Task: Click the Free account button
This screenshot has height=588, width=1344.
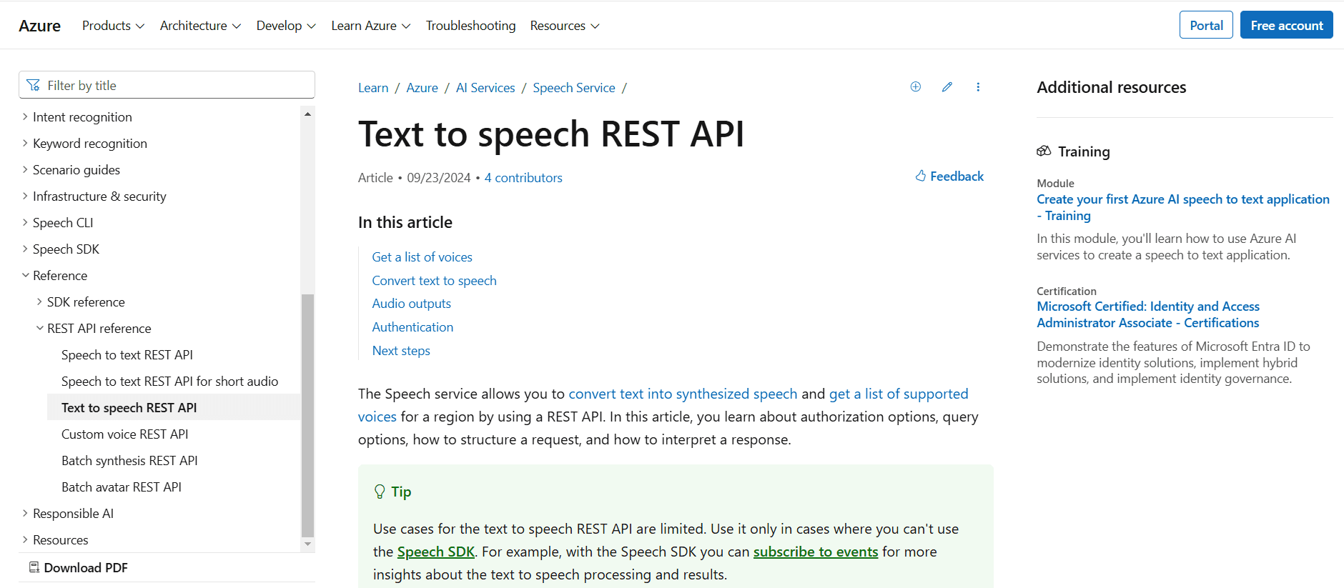Action: pyautogui.click(x=1286, y=25)
